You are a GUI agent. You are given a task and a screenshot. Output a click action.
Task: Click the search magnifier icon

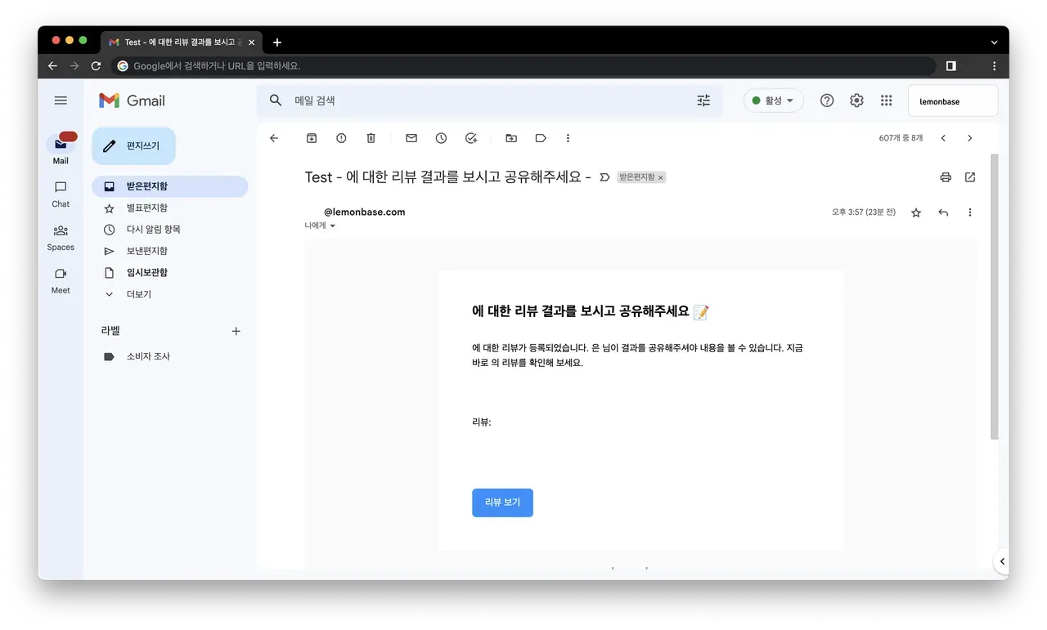point(276,101)
